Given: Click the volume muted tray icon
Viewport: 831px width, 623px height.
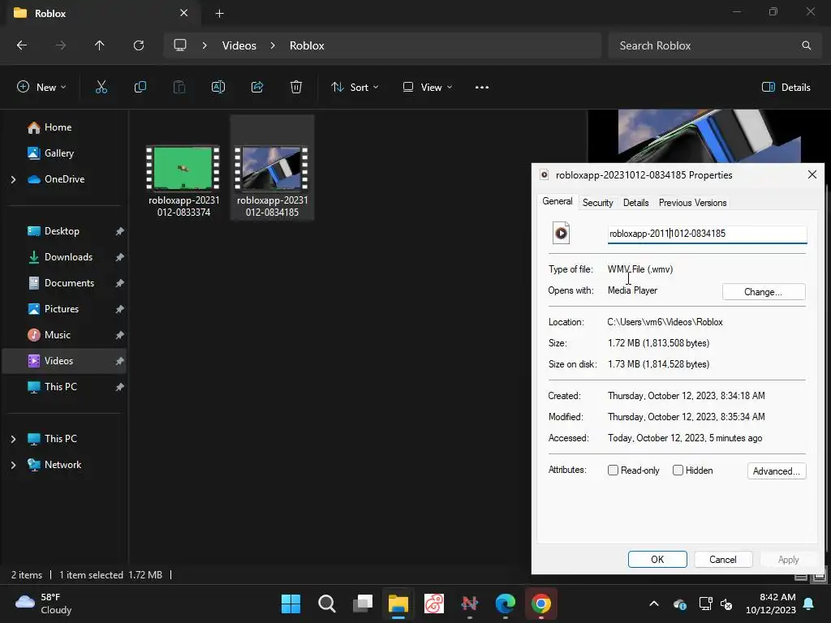Looking at the screenshot, I should (x=726, y=604).
